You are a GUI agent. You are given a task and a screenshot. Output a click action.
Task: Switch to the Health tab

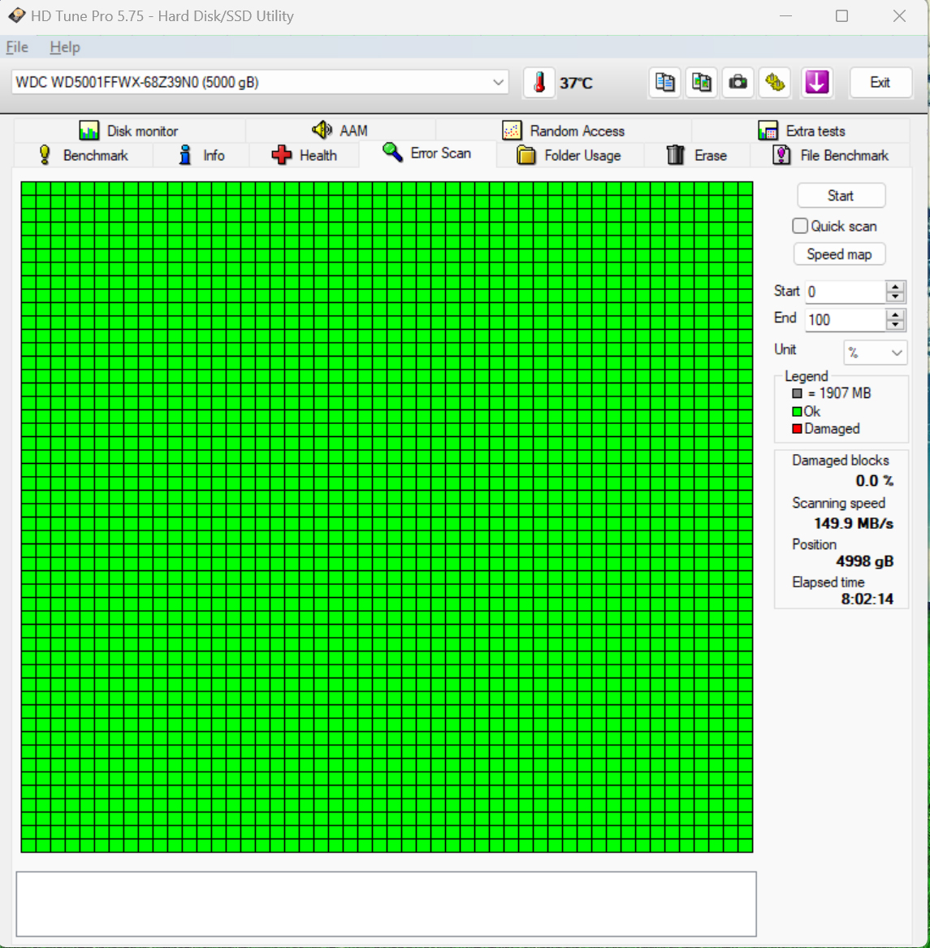click(x=304, y=155)
